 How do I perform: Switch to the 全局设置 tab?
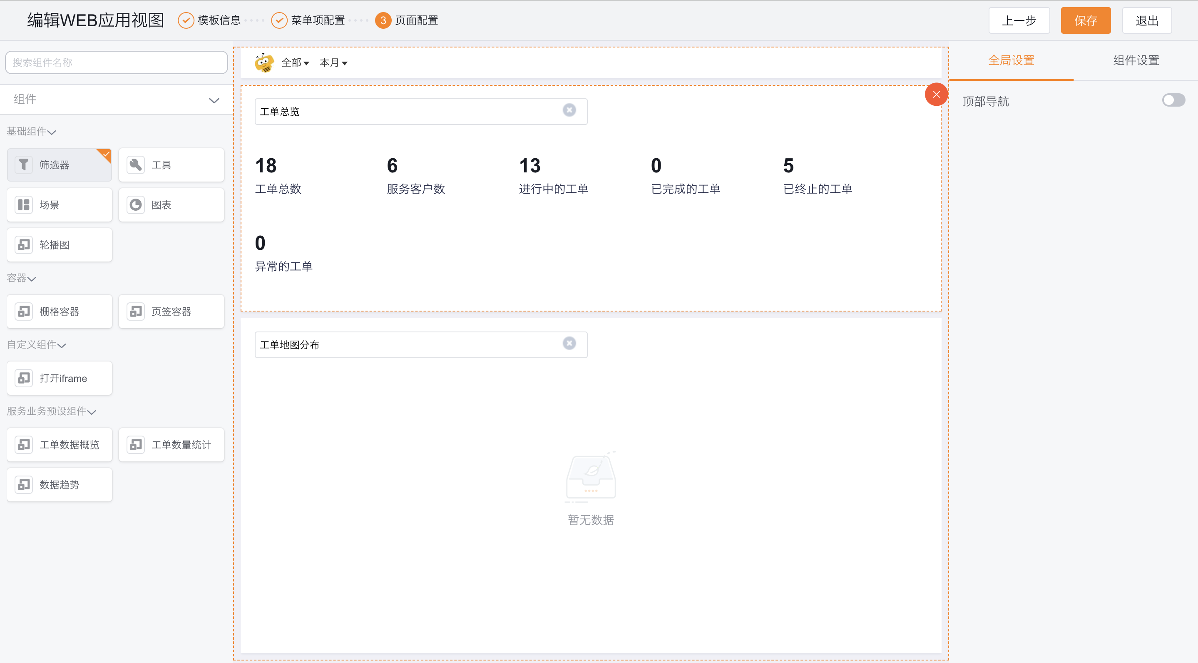point(1011,60)
